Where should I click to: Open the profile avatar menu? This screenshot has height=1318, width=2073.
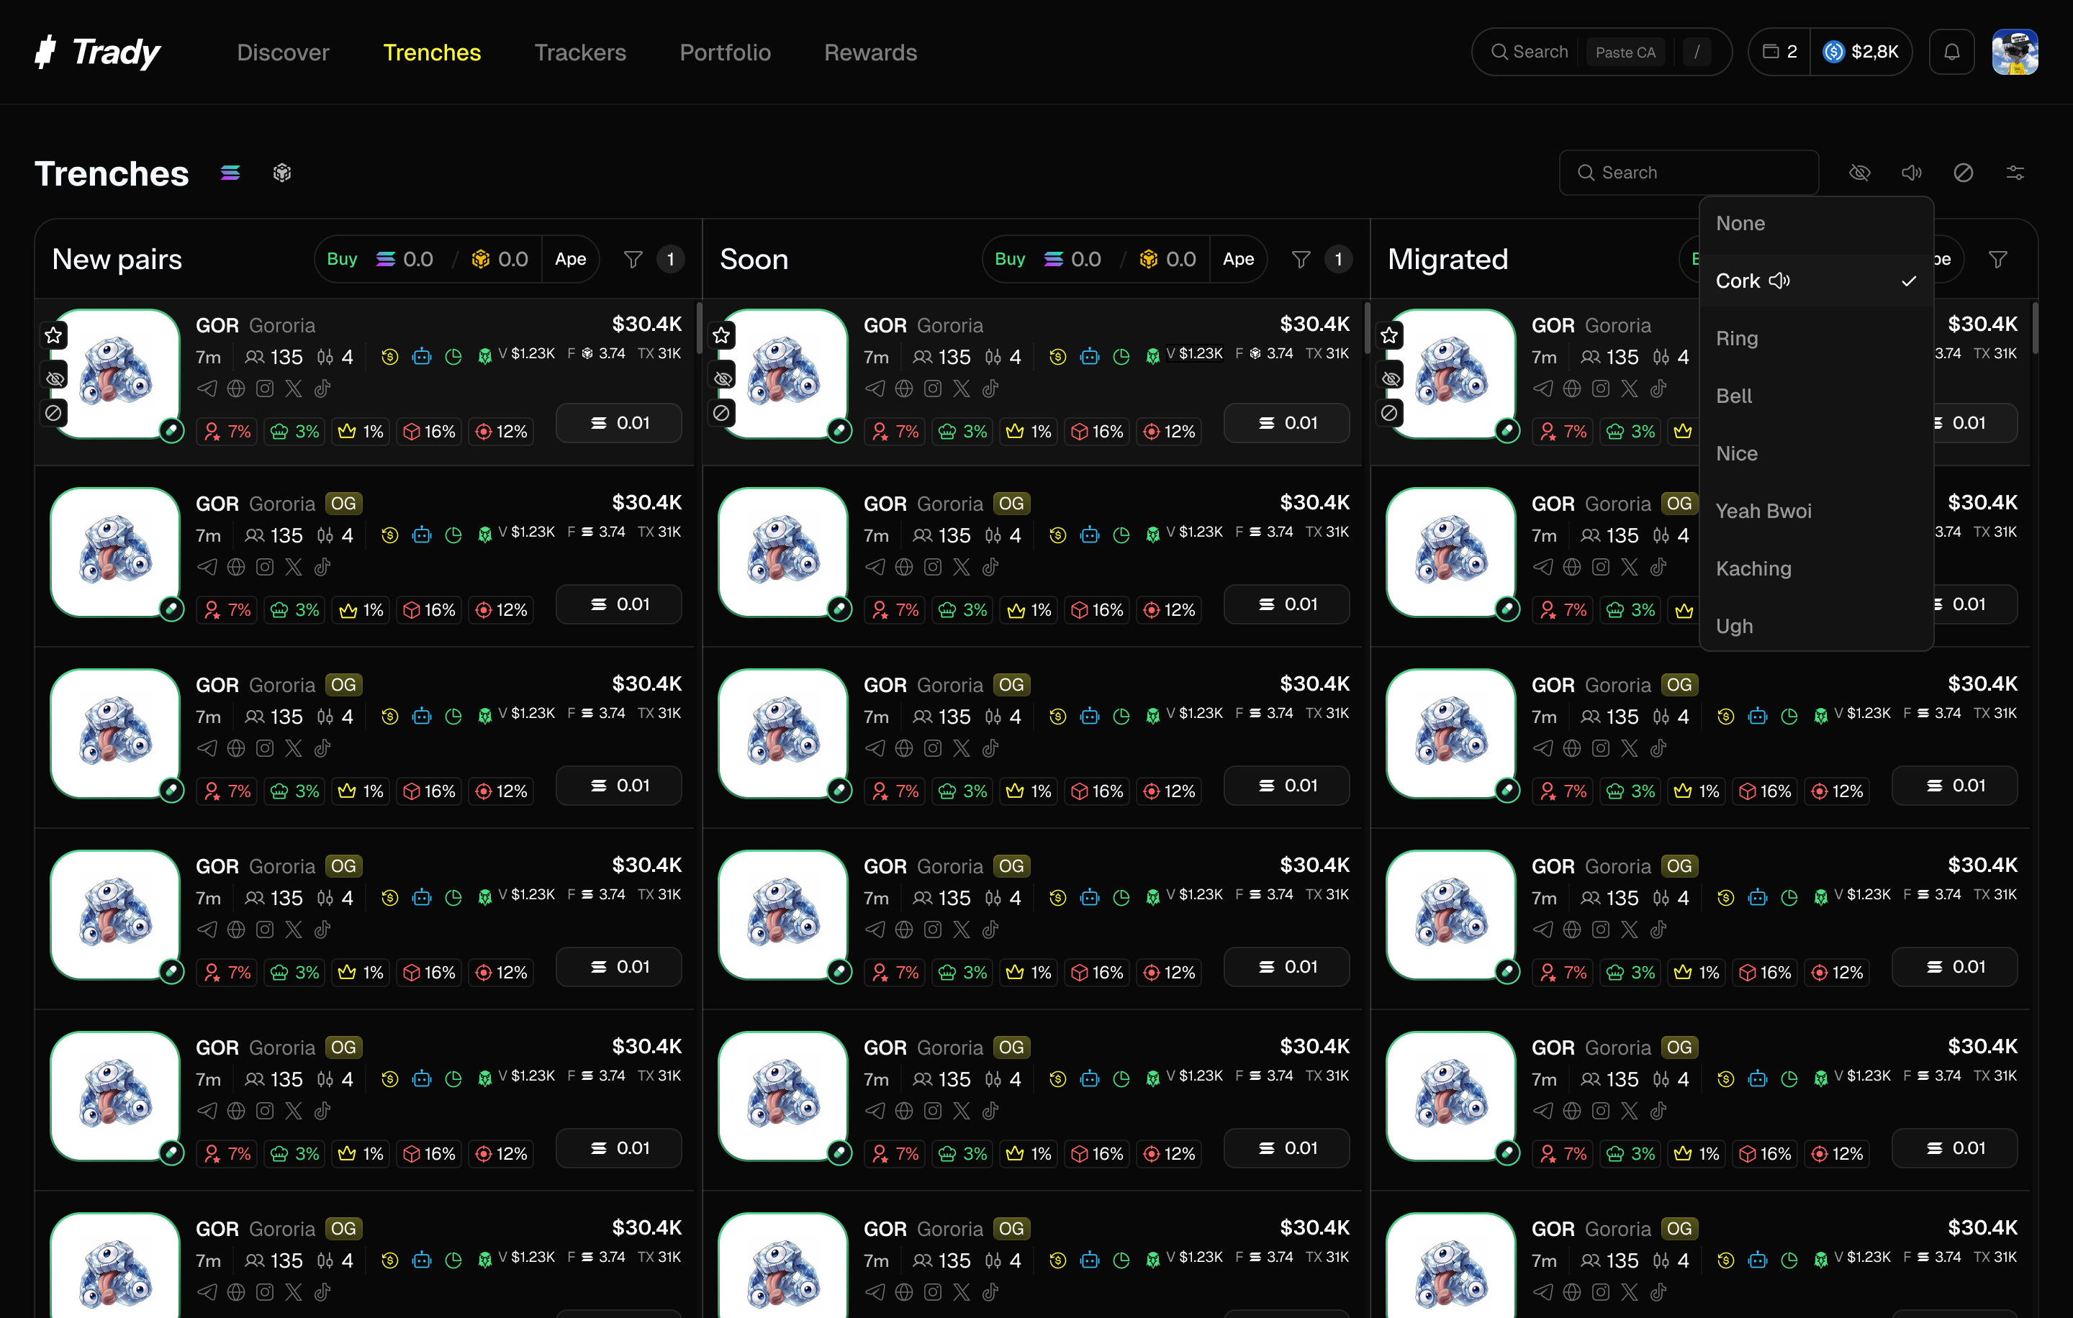tap(2015, 53)
